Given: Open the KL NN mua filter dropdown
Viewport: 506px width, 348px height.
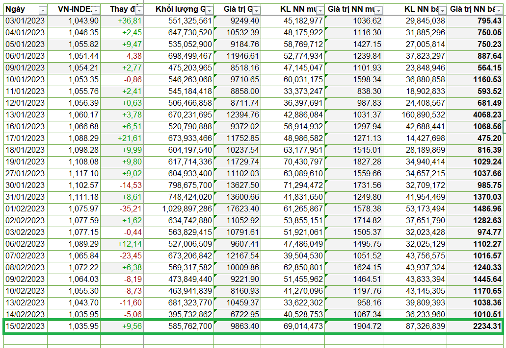Looking at the screenshot, I should point(320,11).
